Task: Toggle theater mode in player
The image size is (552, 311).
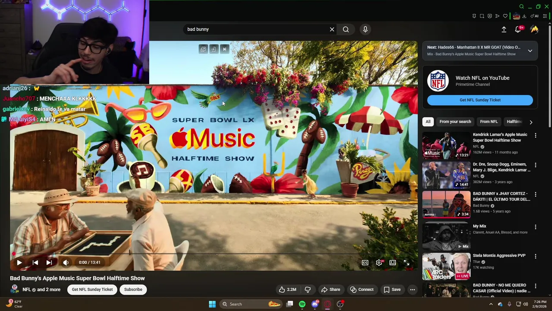Action: pos(392,262)
